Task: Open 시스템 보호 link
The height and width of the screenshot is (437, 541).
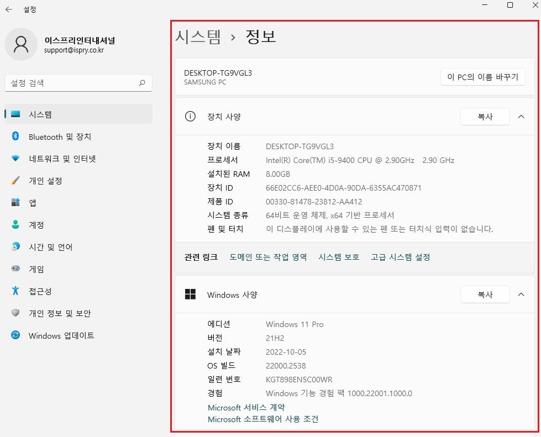Action: tap(339, 257)
